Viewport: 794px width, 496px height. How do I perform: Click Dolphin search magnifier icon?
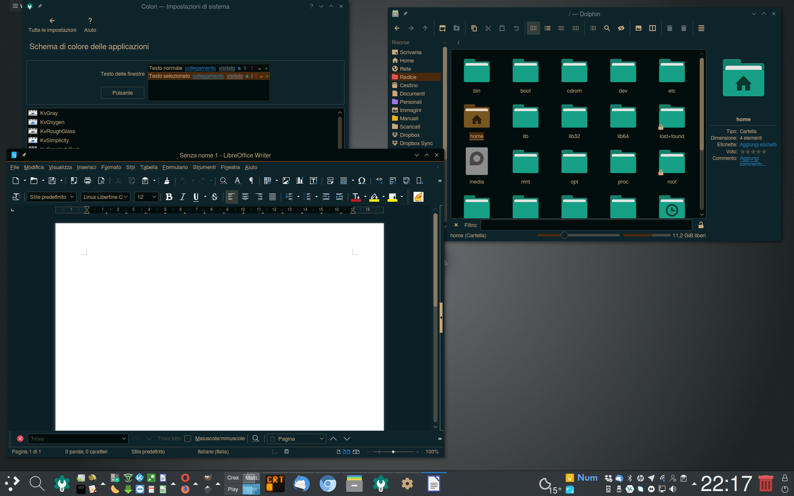pos(607,28)
